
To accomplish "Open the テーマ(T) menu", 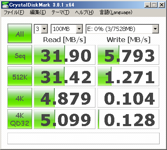I will tap(60, 12).
